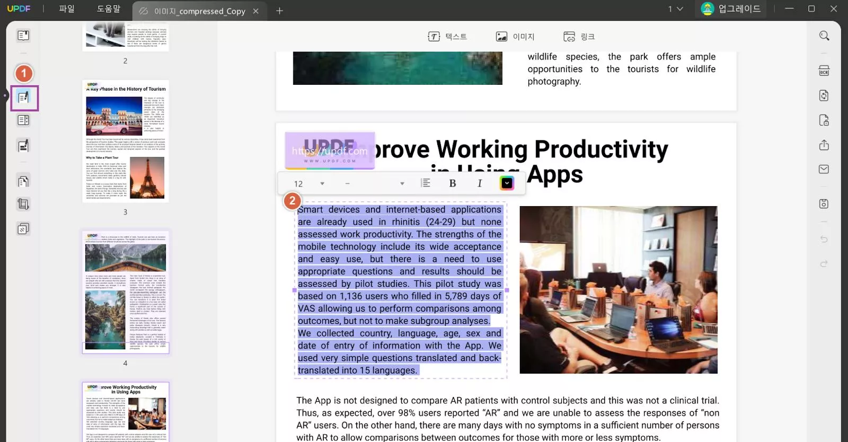
Task: Open the Organize Pages tool
Action: coord(23,181)
